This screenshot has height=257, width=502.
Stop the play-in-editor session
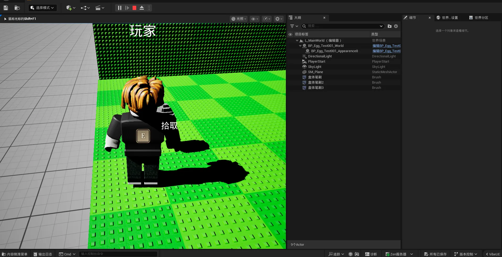click(134, 8)
